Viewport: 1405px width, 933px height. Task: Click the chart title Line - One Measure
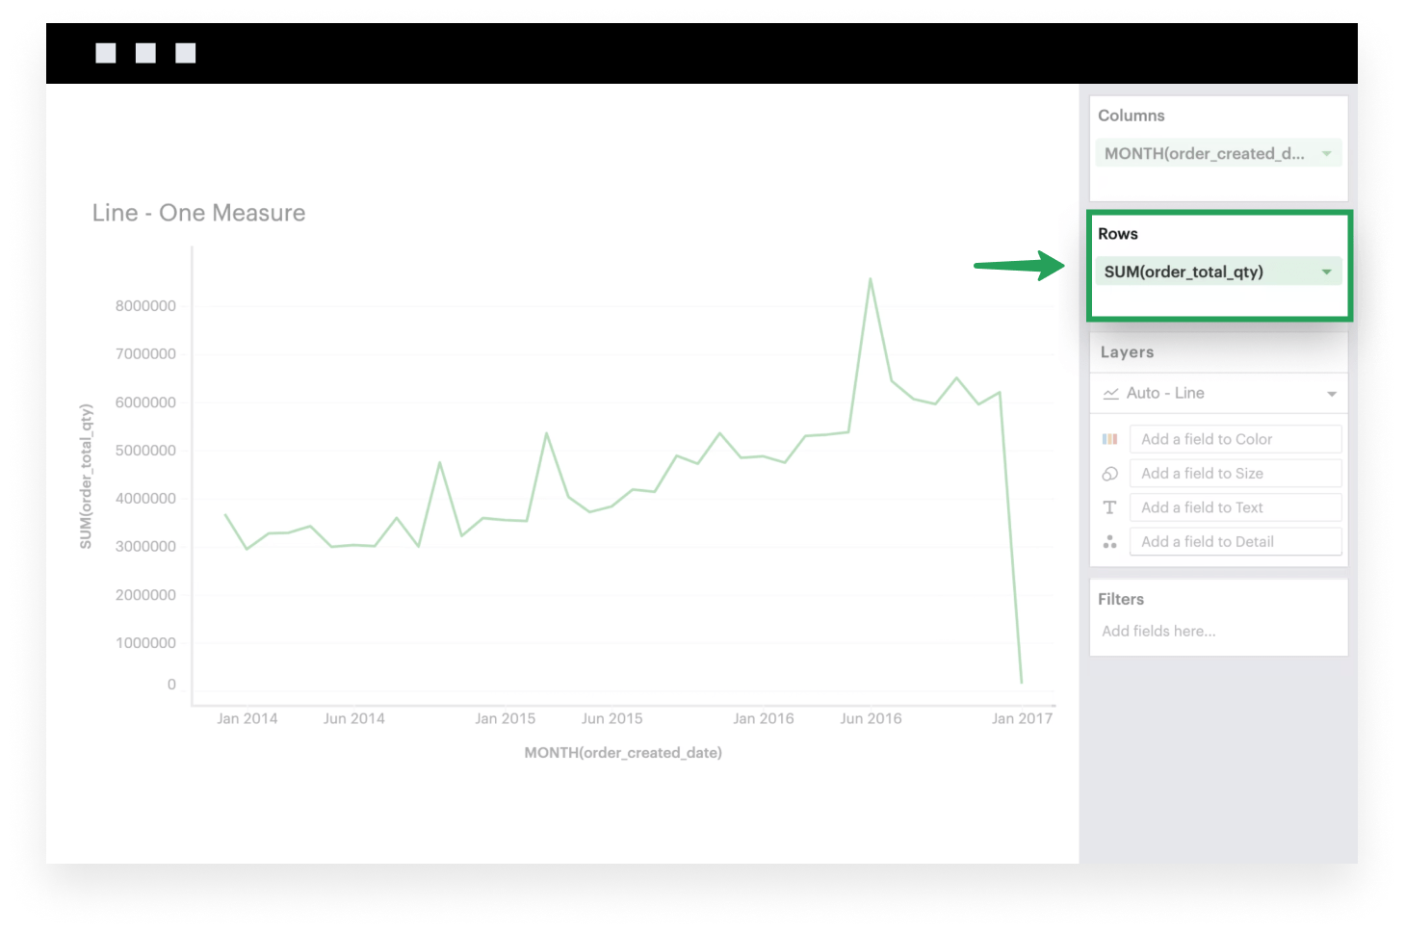click(198, 213)
